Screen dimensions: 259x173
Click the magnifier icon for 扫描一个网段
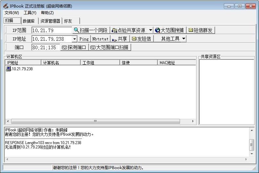click(76, 30)
